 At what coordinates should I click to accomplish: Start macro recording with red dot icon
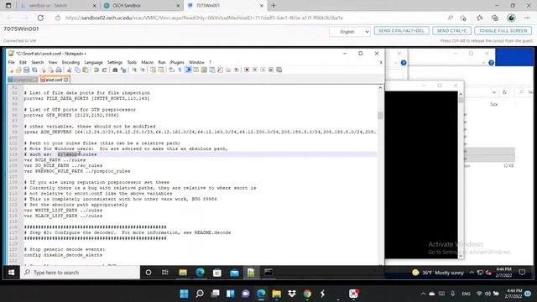click(x=247, y=70)
